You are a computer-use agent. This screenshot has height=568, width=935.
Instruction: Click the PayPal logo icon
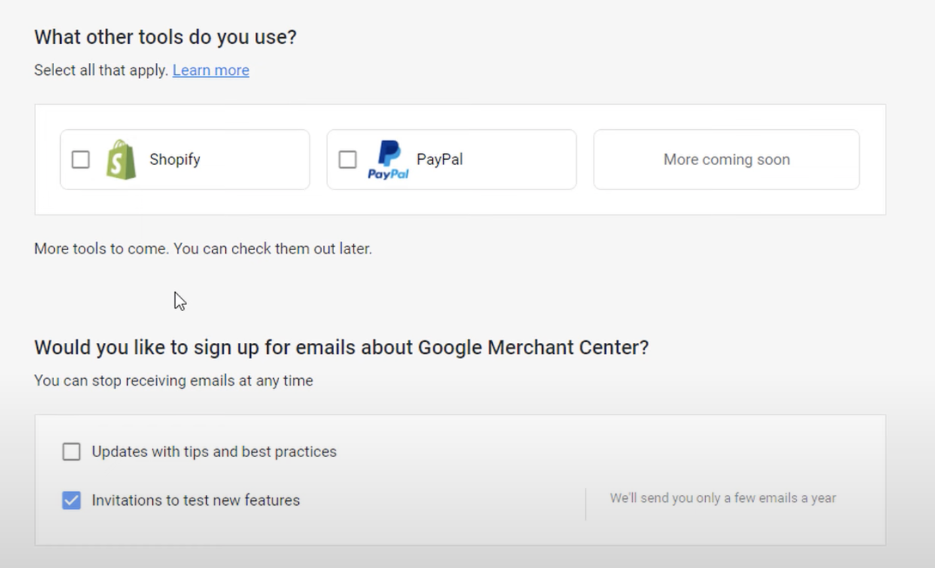[x=388, y=160]
